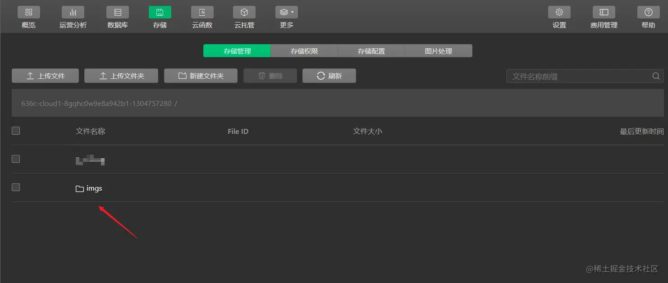Open the 云托管 cloud hosting cube icon
Screen dimensions: 668x283
click(244, 12)
